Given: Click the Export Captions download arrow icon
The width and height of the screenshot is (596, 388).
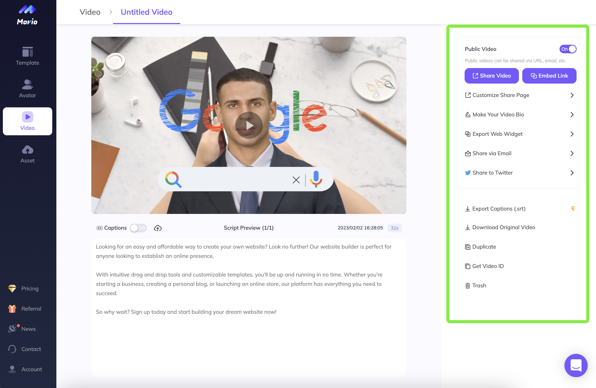Looking at the screenshot, I should coord(467,209).
